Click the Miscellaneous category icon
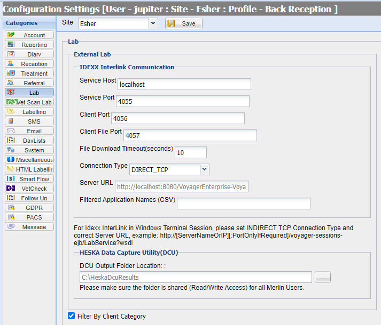The width and height of the screenshot is (381, 325). [x=11, y=159]
